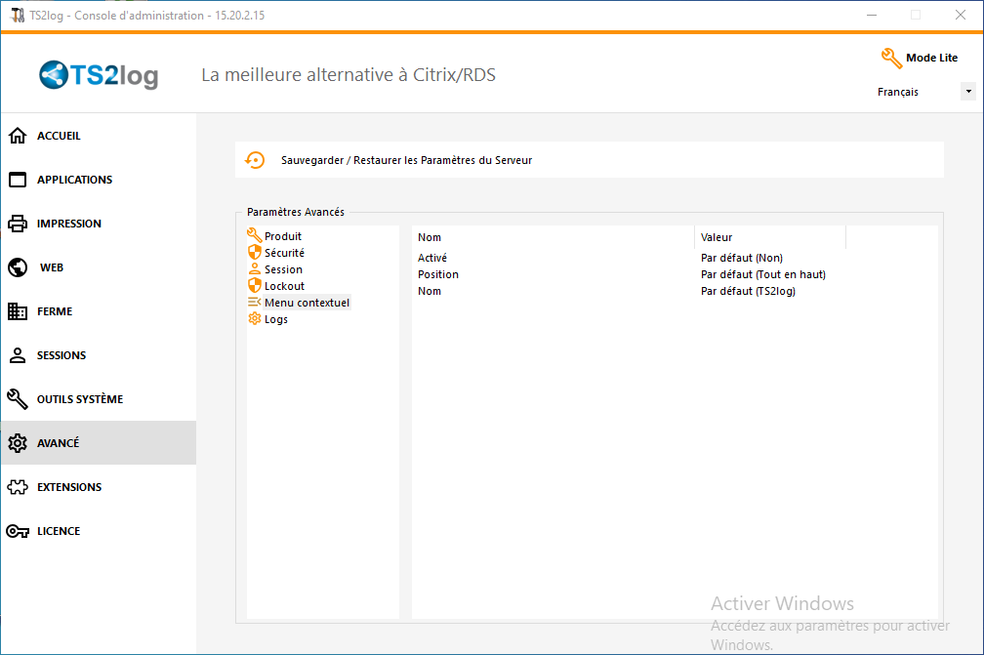Viewport: 984px width, 655px height.
Task: Click the home icon beside ACCUEIL
Action: [x=18, y=136]
